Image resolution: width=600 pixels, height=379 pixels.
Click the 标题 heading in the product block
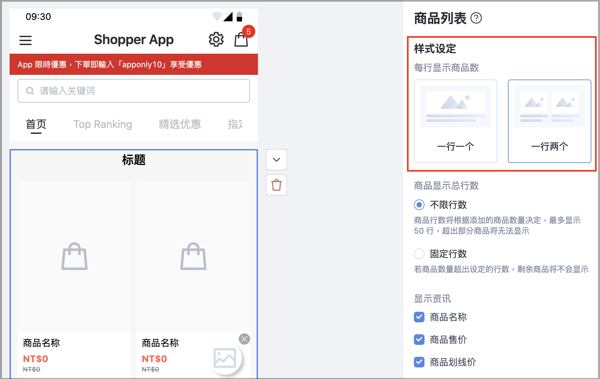[134, 160]
